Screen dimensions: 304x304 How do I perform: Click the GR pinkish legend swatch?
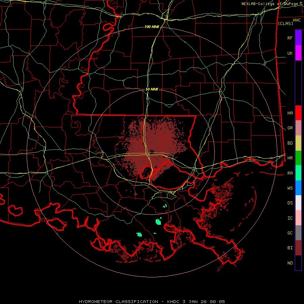click(x=298, y=128)
